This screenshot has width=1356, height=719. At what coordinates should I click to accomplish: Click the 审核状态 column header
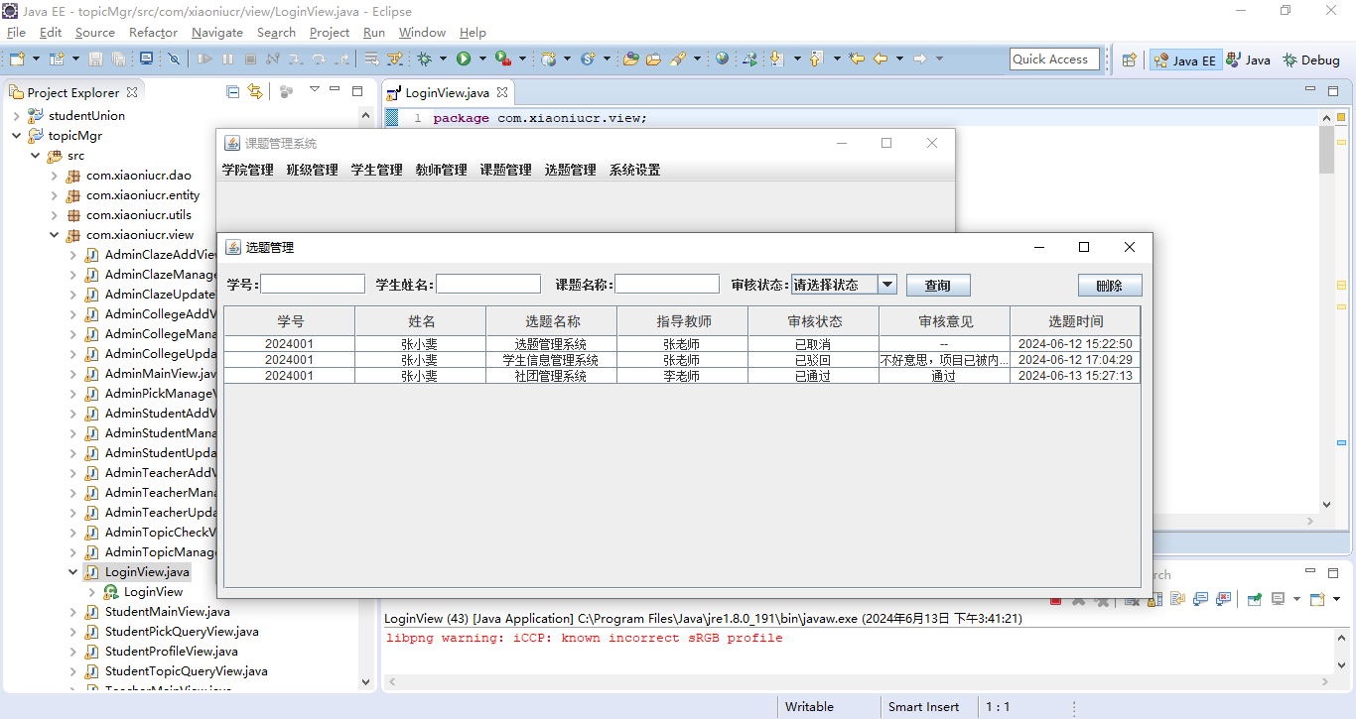click(x=814, y=321)
